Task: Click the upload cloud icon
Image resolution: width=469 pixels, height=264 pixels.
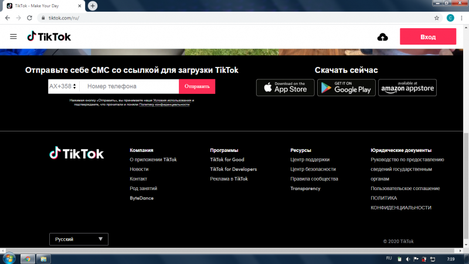Action: click(x=383, y=37)
